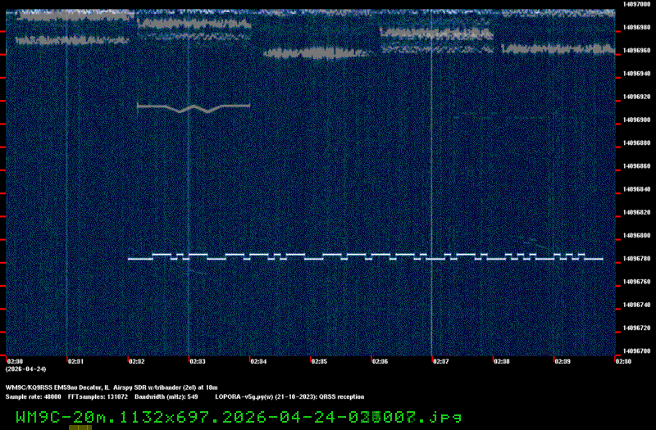Select the LOPORA-v5g.py QRSS reception text
656x430 pixels.
pos(289,397)
